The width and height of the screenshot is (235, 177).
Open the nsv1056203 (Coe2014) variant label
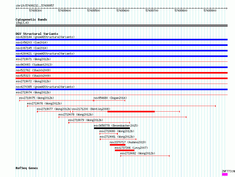click(x=32, y=42)
